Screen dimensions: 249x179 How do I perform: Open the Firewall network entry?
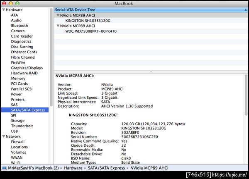tap(17, 142)
